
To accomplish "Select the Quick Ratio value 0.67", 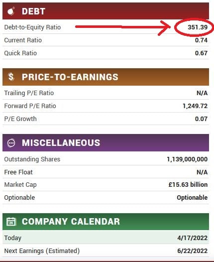I will coord(202,53).
